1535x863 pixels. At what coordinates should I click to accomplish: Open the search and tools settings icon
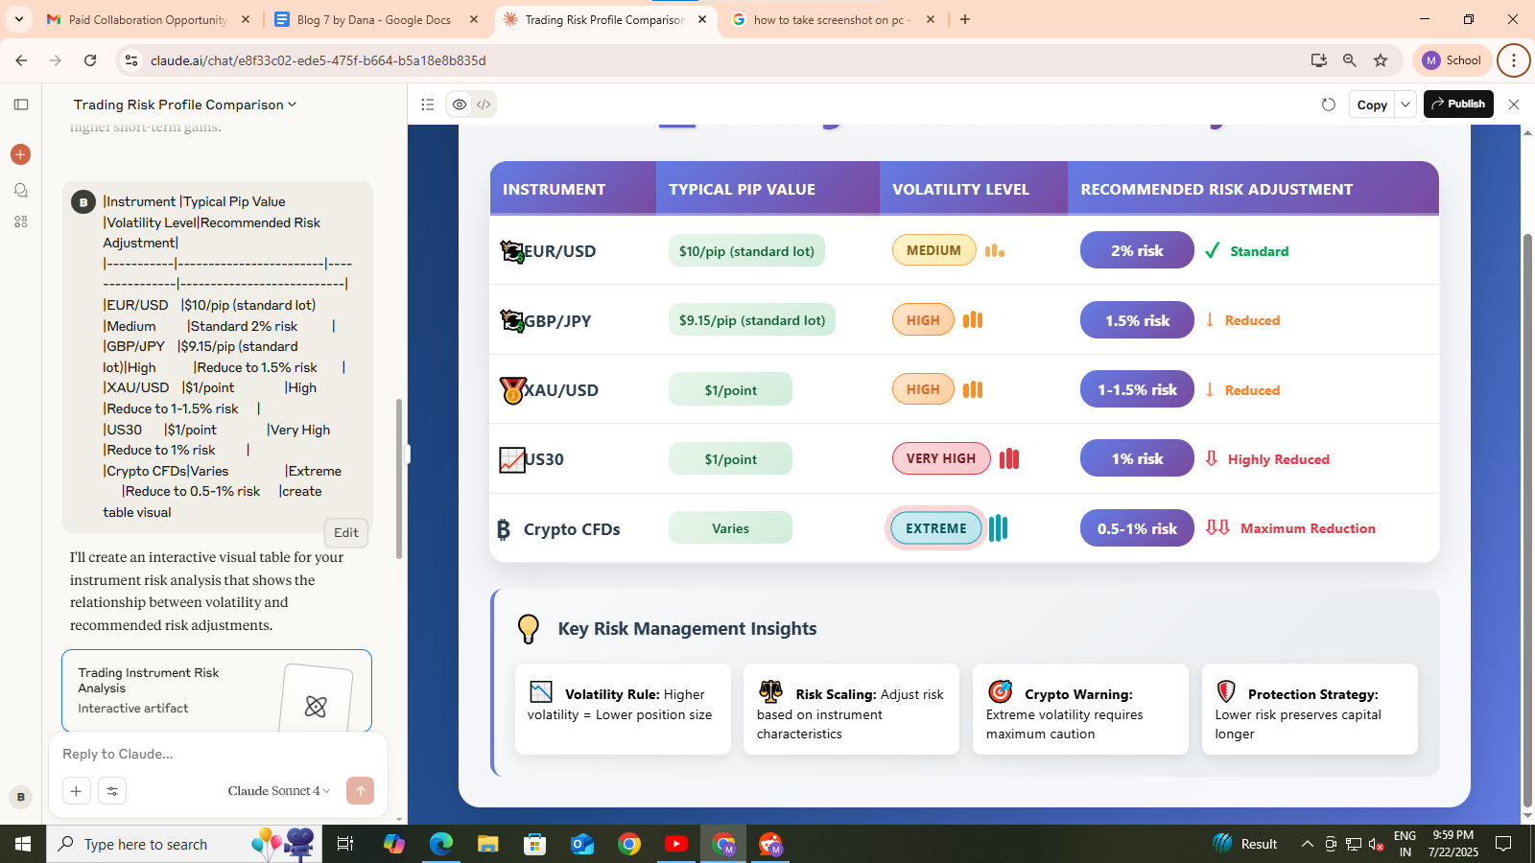(112, 791)
